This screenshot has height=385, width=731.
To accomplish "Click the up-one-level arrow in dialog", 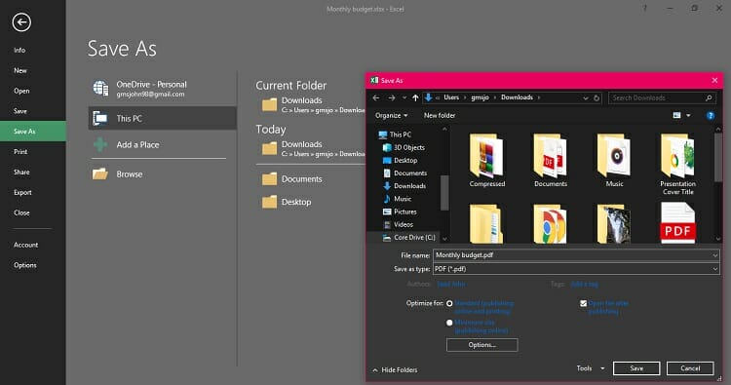I will (x=415, y=97).
